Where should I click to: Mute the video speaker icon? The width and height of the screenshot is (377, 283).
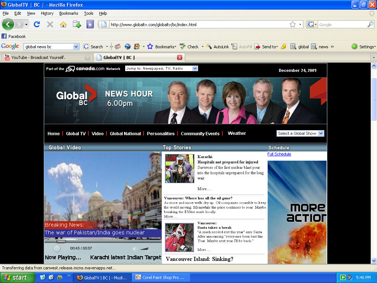click(x=135, y=249)
